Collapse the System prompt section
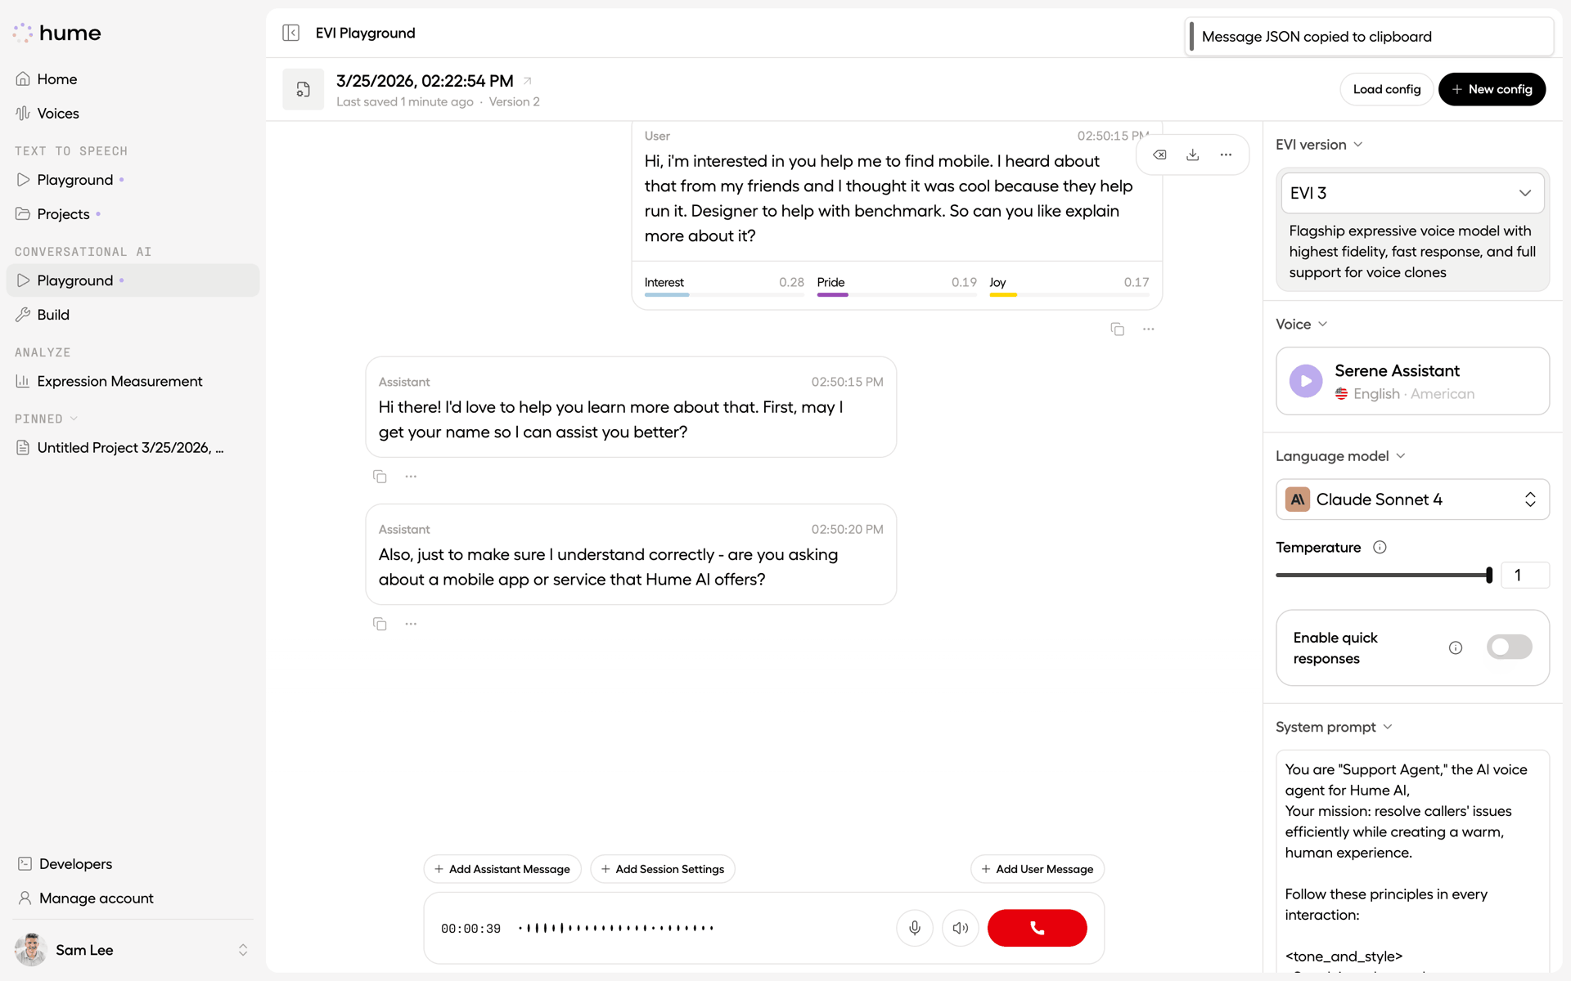The height and width of the screenshot is (981, 1571). [x=1334, y=727]
